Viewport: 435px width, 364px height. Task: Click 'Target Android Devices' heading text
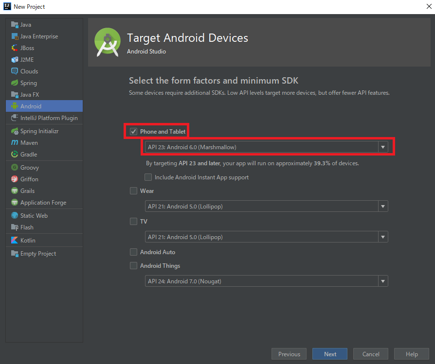pos(187,38)
